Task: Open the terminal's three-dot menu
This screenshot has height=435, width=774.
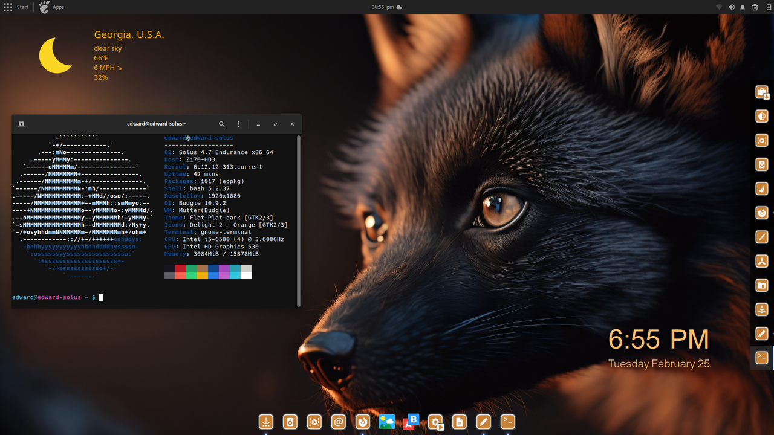Action: (238, 124)
